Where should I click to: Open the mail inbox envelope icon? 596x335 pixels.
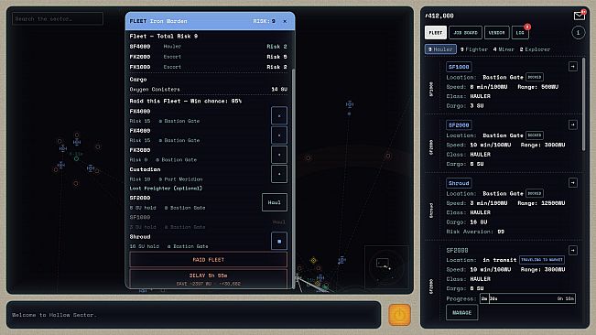[x=579, y=16]
